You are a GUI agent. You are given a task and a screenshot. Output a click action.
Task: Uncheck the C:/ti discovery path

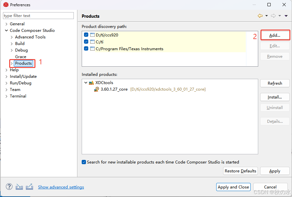86,42
